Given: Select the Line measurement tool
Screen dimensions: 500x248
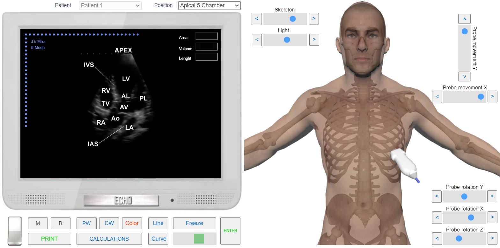Looking at the screenshot, I should (x=158, y=223).
